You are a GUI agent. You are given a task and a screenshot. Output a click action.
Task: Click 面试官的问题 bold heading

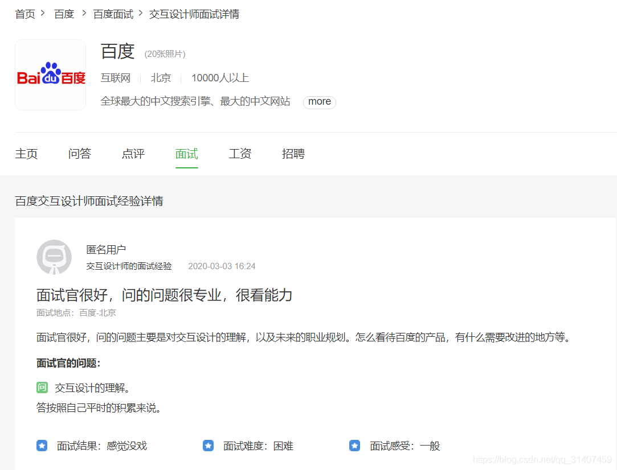click(x=68, y=363)
